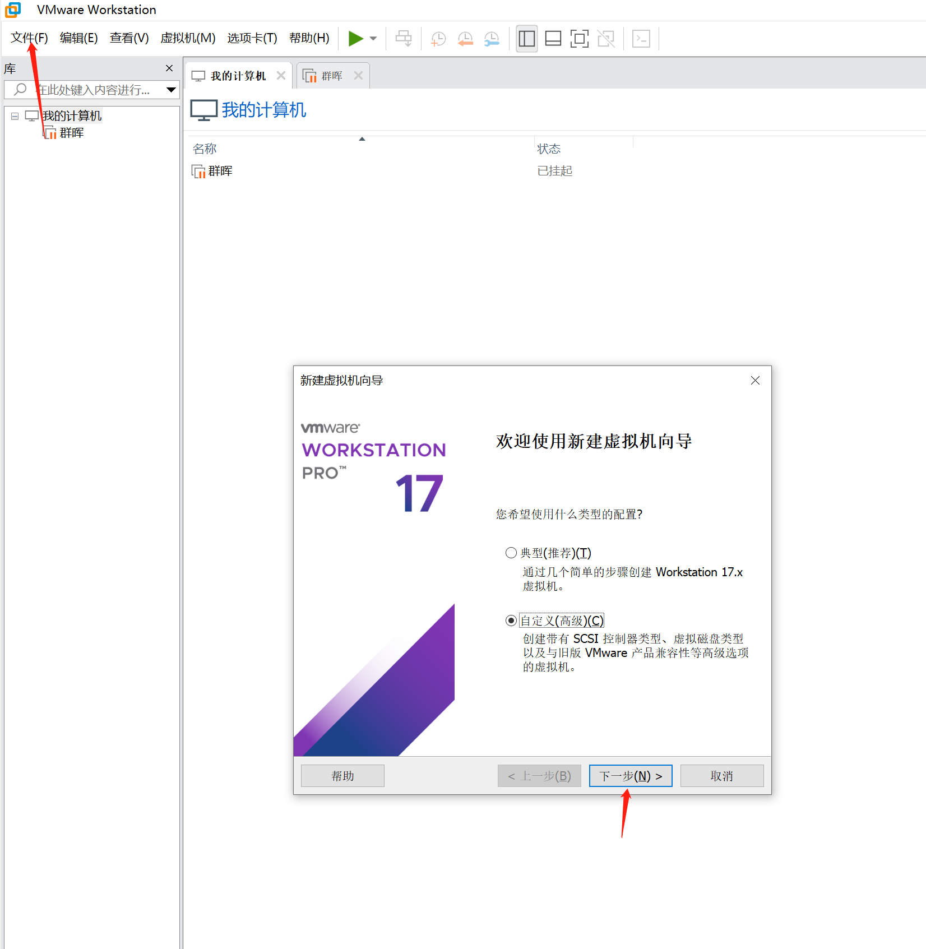Click the Unity mode toolbar icon
Image resolution: width=926 pixels, height=949 pixels.
[606, 39]
